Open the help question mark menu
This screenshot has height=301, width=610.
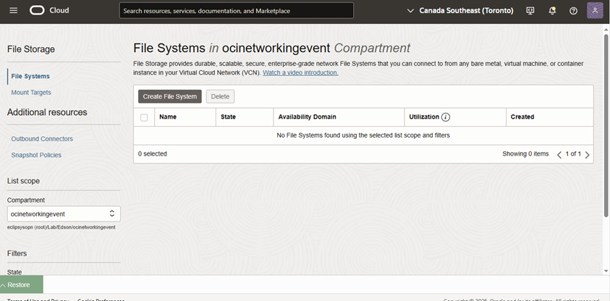573,11
